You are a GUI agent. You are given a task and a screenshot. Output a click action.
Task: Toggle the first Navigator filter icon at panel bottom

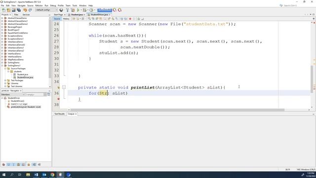3,165
